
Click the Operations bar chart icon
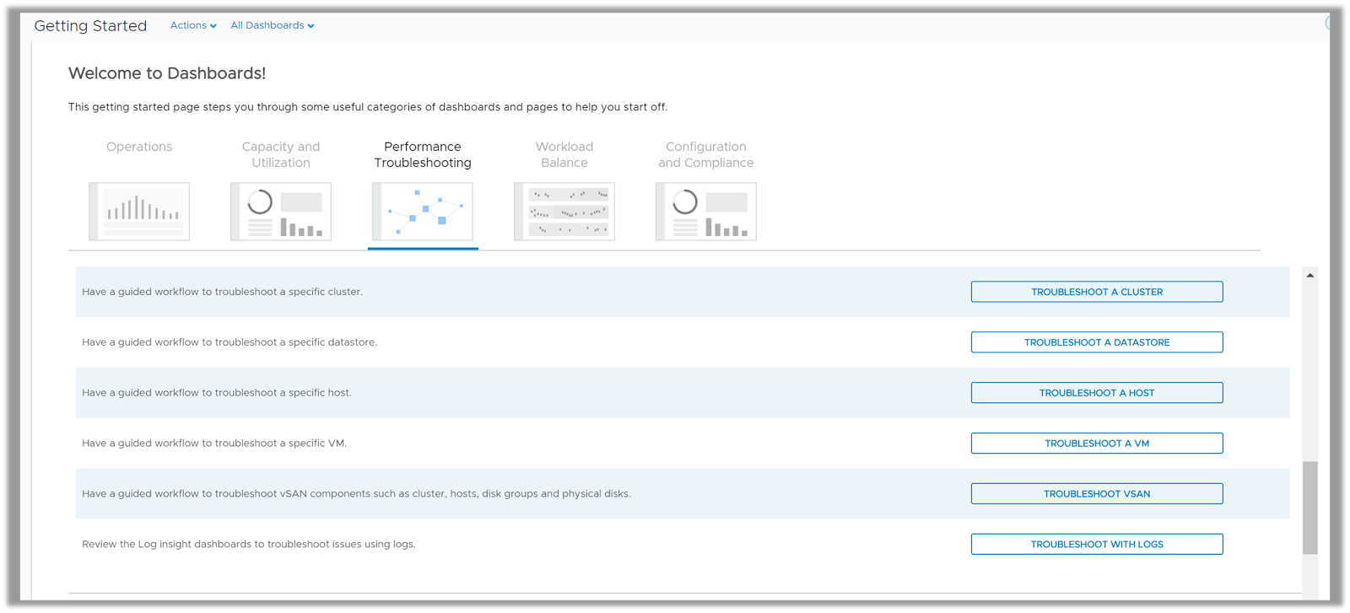pos(139,212)
